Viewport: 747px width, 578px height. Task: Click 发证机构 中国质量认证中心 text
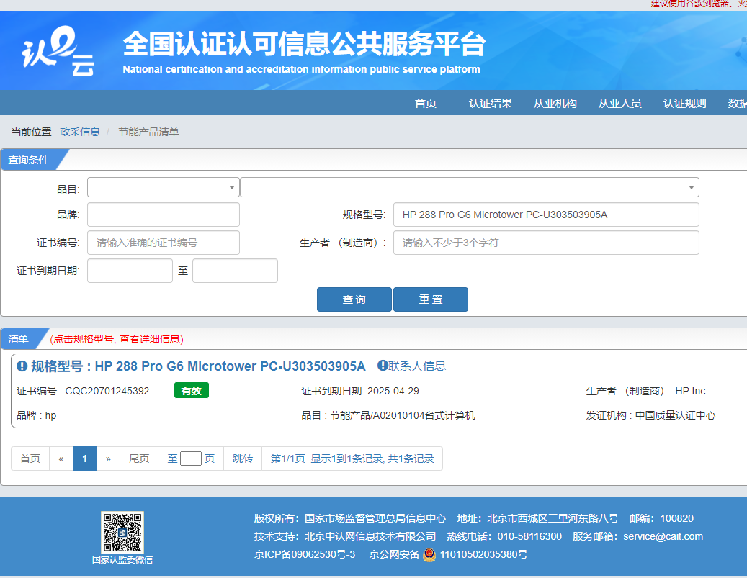coord(650,415)
